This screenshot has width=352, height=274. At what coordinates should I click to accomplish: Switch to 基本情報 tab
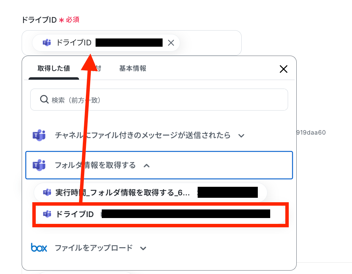click(x=133, y=68)
